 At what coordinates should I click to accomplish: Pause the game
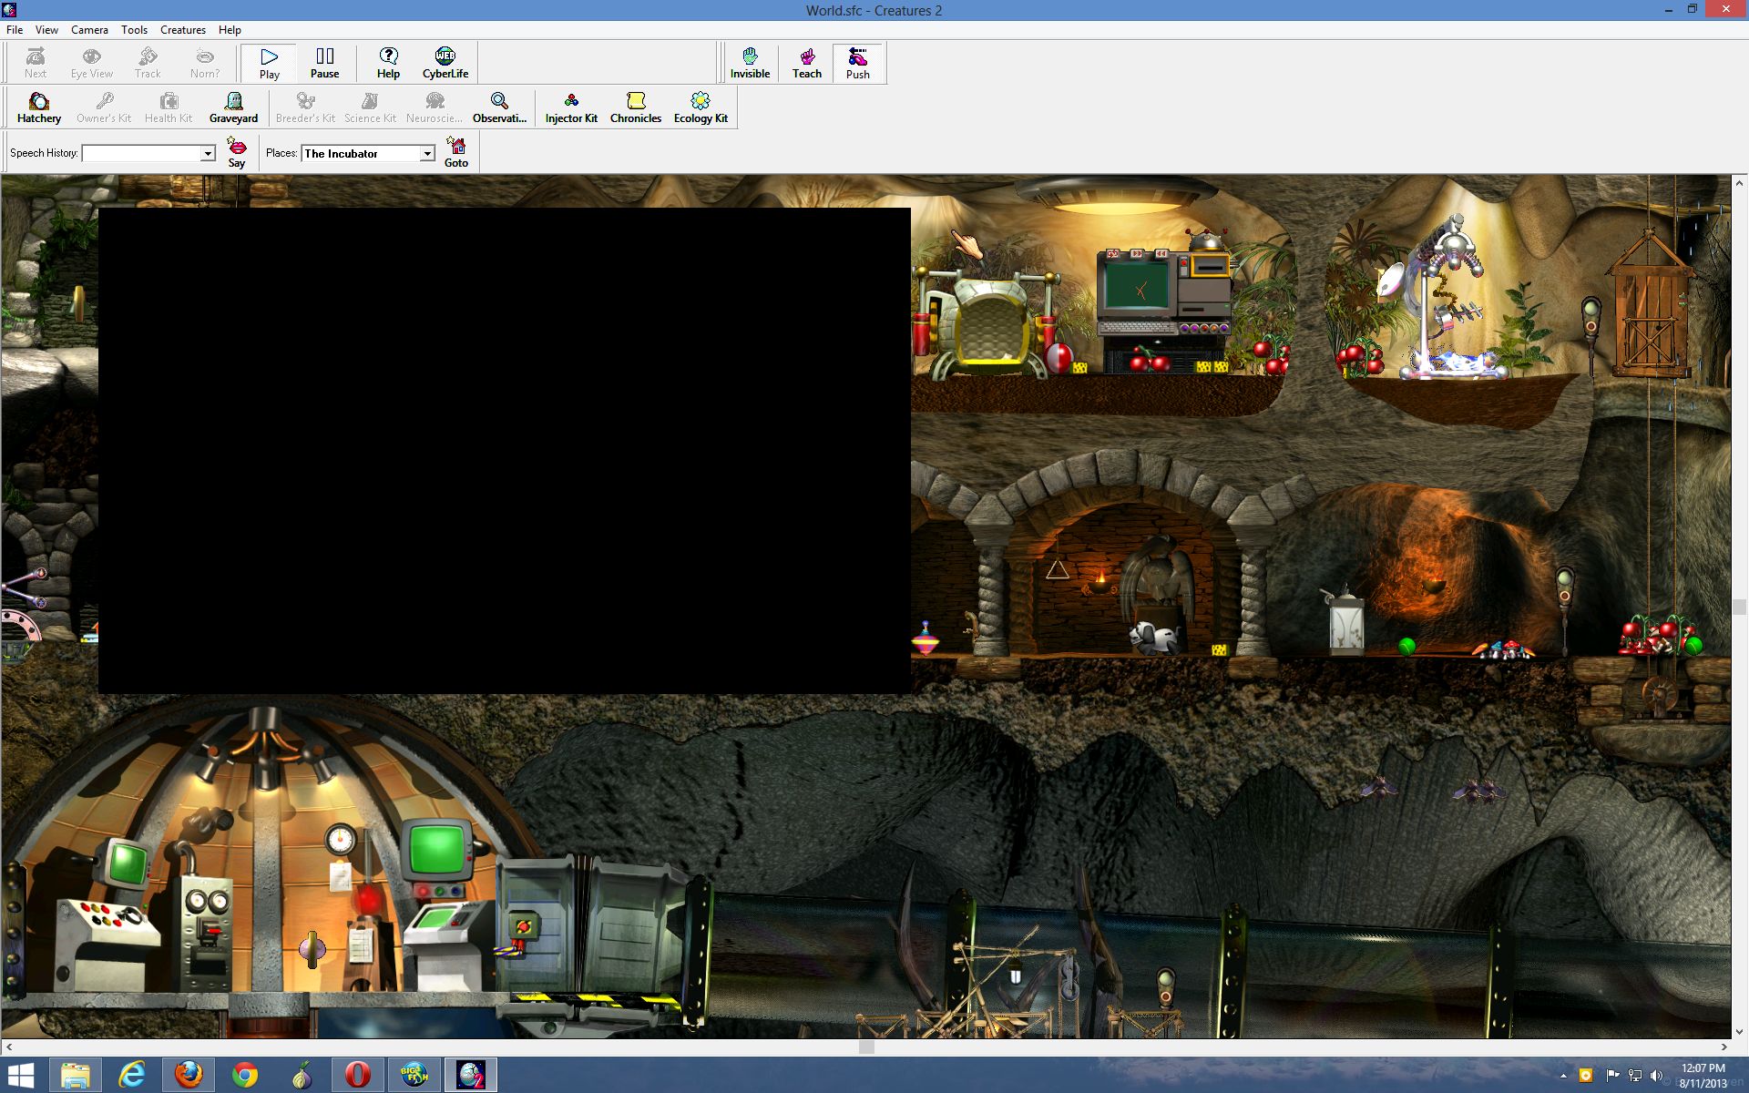[x=324, y=63]
